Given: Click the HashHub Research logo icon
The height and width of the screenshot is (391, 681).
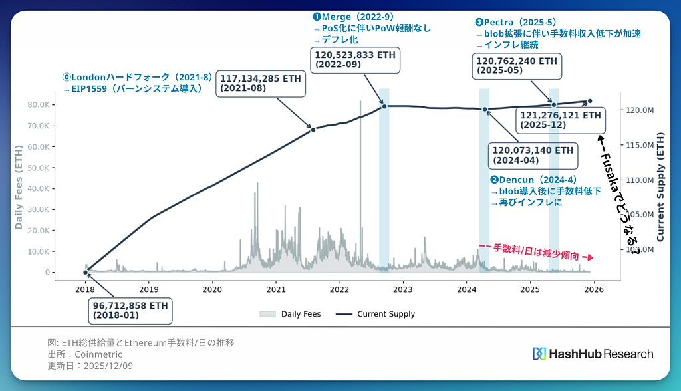Looking at the screenshot, I should [539, 354].
